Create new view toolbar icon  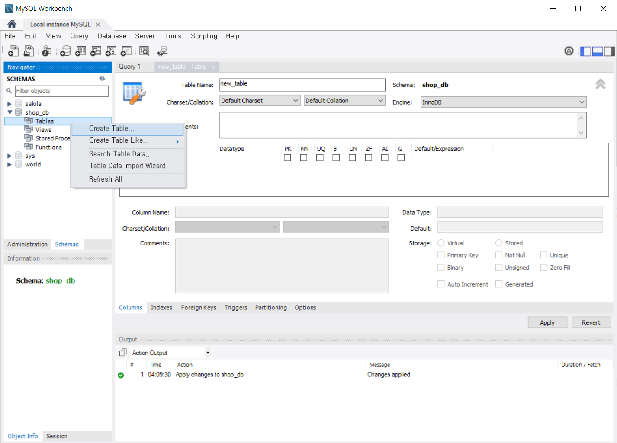(x=96, y=51)
